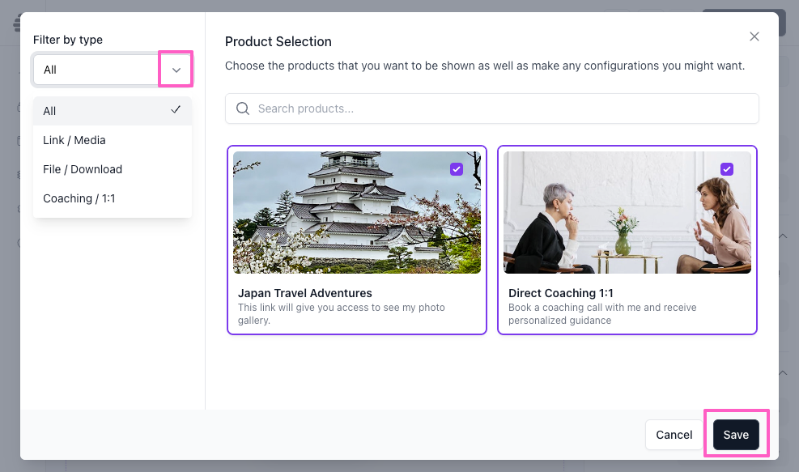Click the magnifier icon in search bar
Image resolution: width=799 pixels, height=472 pixels.
(x=242, y=108)
